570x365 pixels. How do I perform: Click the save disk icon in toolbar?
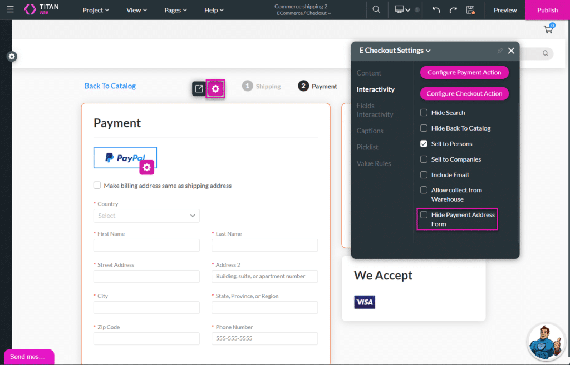[x=470, y=10]
